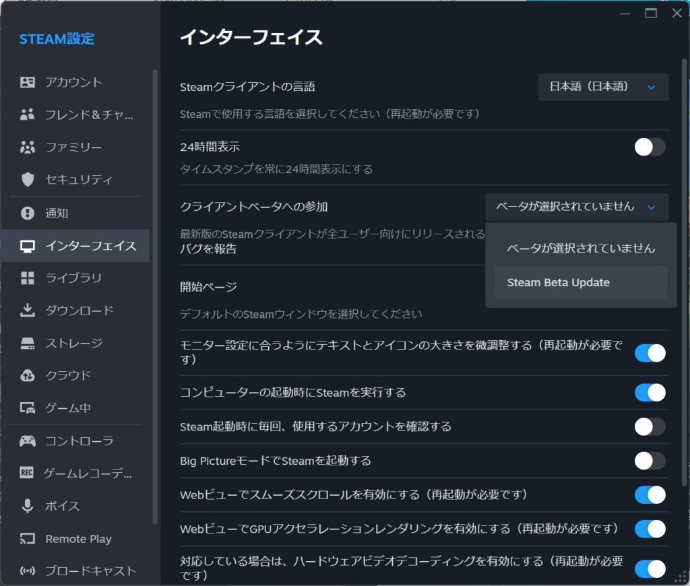Screen dimensions: 690x586
Task: Open アカウント settings page
Action: (x=75, y=82)
